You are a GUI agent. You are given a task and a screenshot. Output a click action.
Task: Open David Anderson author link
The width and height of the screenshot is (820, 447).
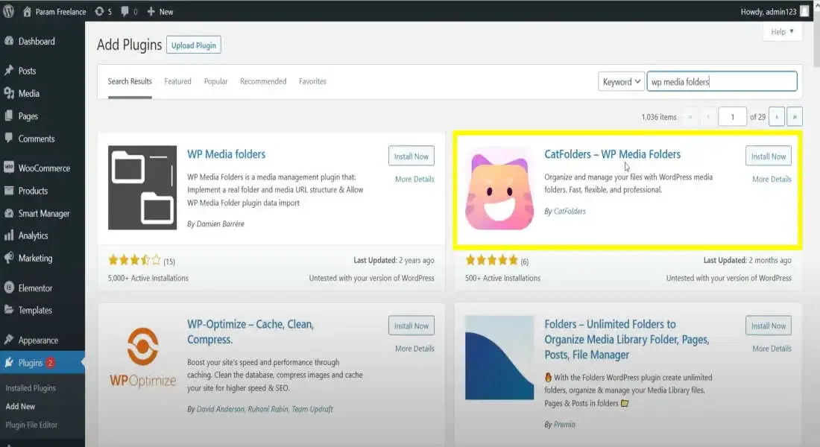(x=220, y=409)
